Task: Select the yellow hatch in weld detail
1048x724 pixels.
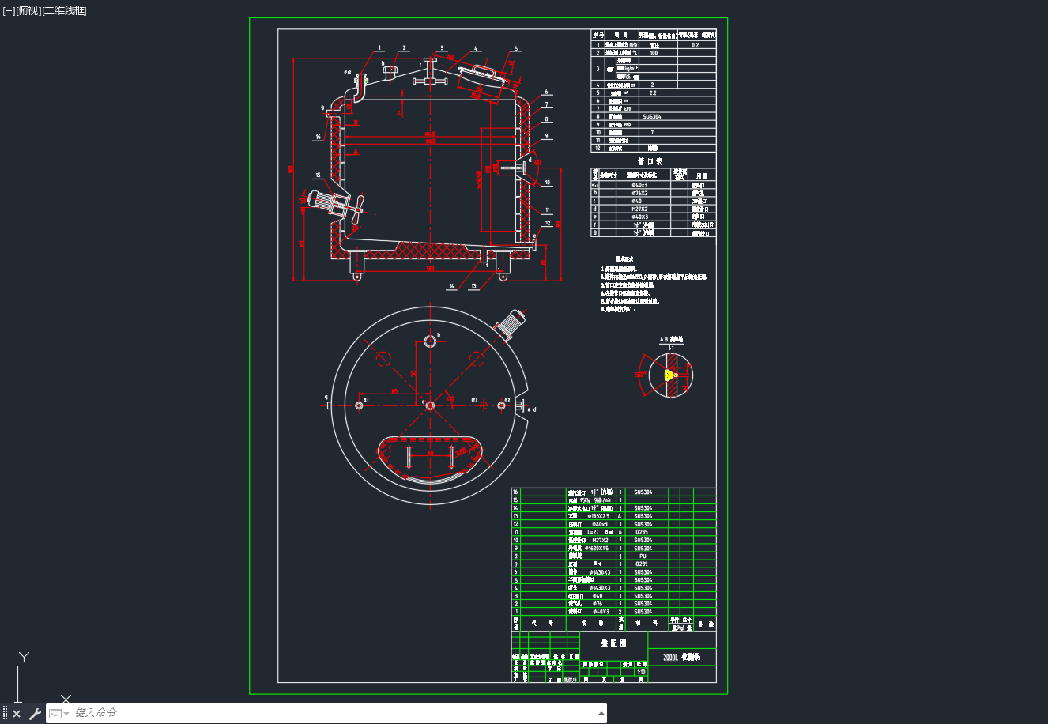Action: (669, 375)
